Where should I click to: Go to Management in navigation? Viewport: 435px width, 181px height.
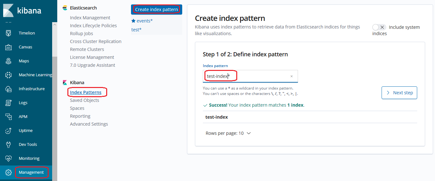coord(31,172)
